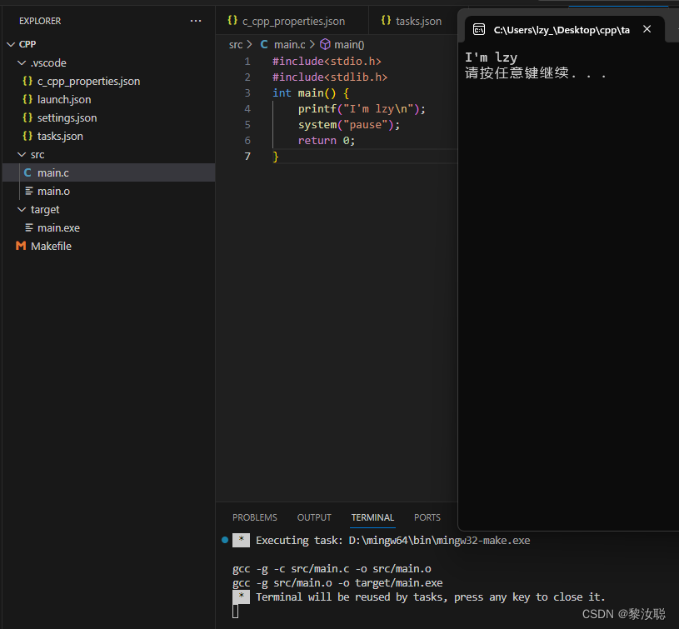The image size is (679, 629).
Task: Click the JSON braces icon of launch.json
Action: click(27, 99)
